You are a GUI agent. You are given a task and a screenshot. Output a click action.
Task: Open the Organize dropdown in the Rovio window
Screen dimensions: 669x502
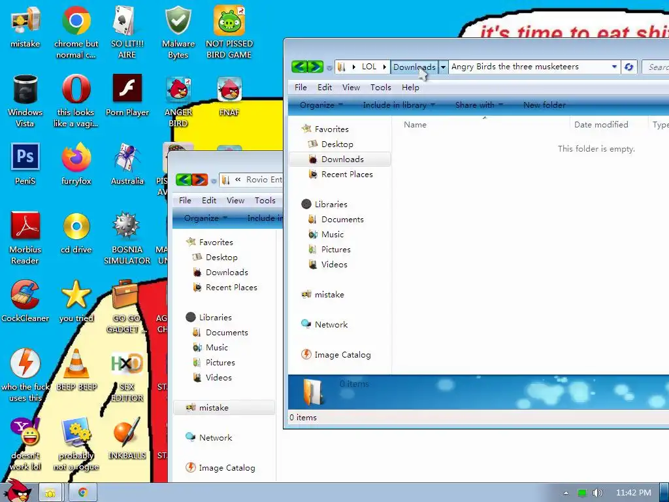coord(205,218)
